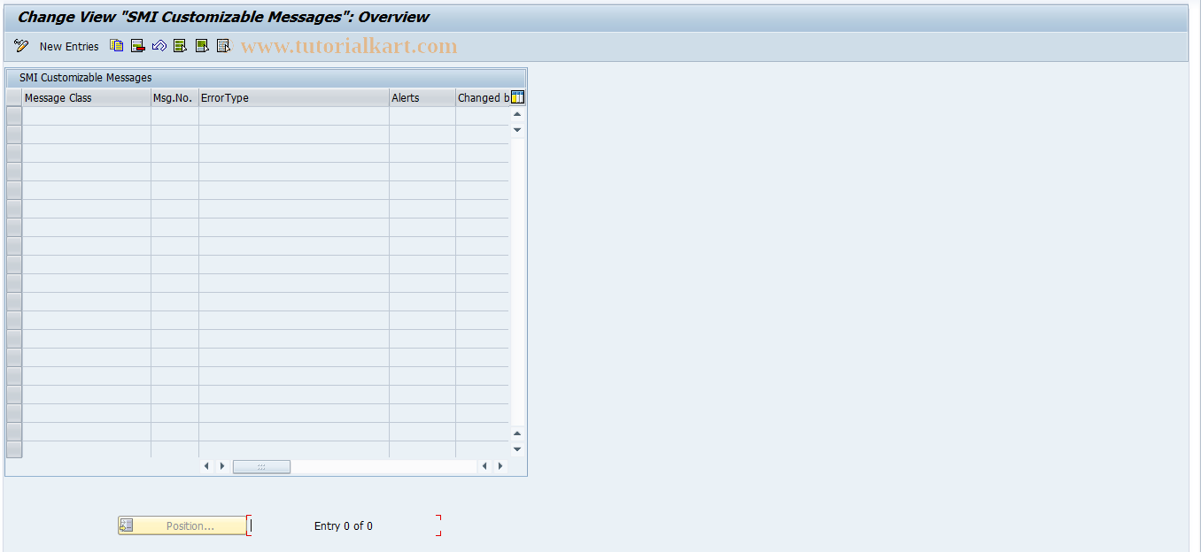
Task: Click the scroll up arrow near table bottom
Action: pos(518,433)
